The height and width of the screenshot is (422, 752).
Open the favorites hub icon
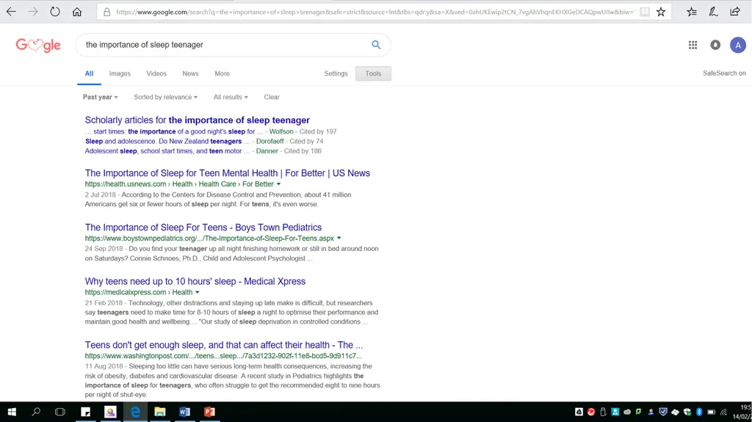click(692, 12)
